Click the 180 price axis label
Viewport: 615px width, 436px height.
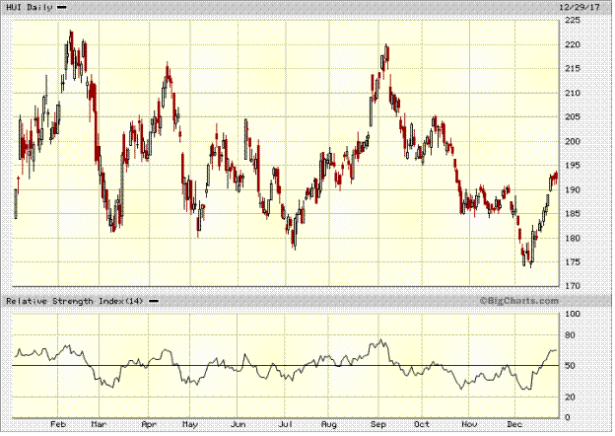click(573, 238)
